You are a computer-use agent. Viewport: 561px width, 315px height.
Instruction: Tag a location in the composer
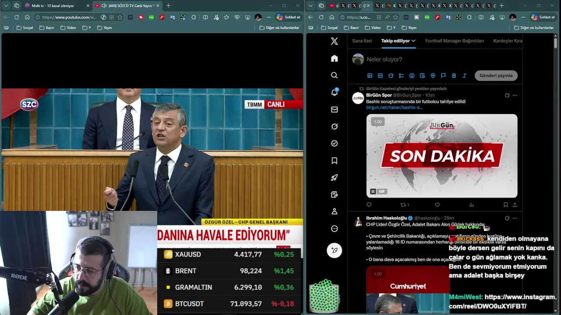433,76
